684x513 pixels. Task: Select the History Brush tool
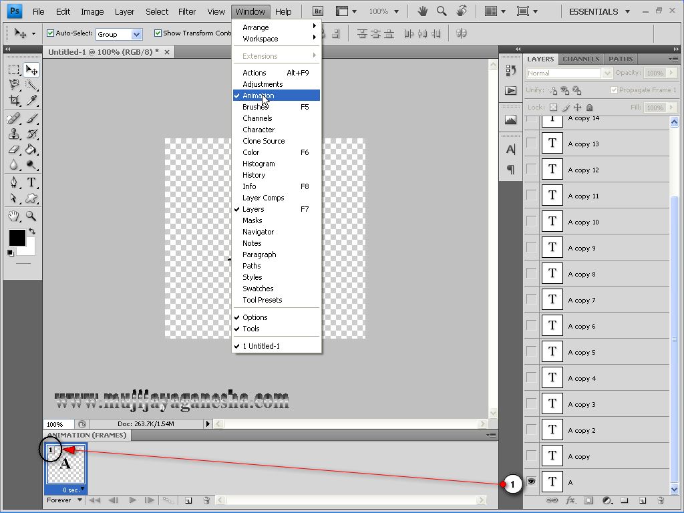click(31, 134)
